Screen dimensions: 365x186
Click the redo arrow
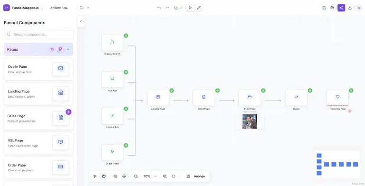coord(167,8)
